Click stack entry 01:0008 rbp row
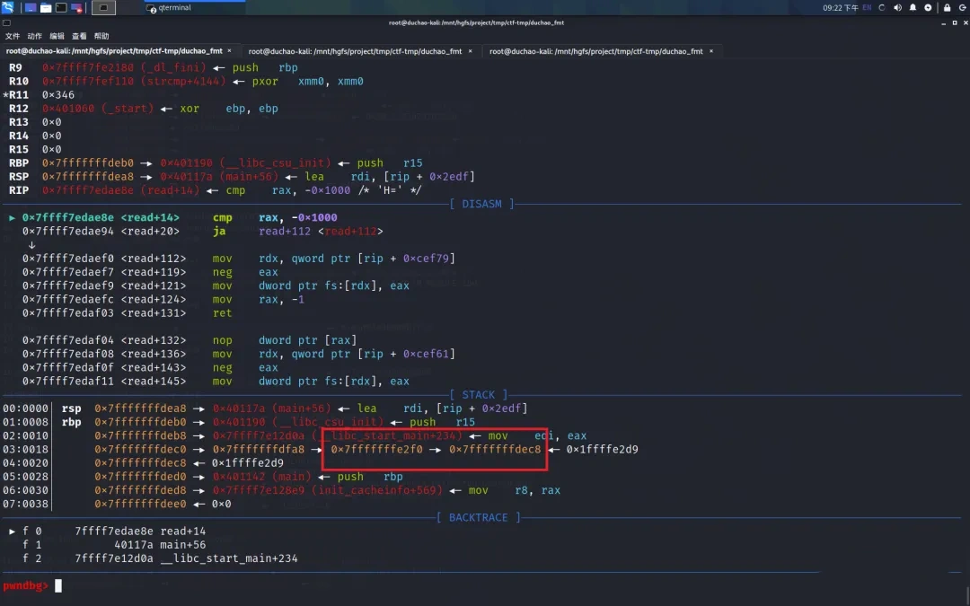This screenshot has width=970, height=606. pos(239,422)
